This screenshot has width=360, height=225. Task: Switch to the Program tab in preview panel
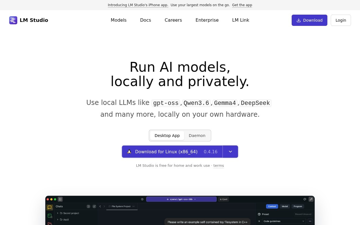tap(298, 206)
